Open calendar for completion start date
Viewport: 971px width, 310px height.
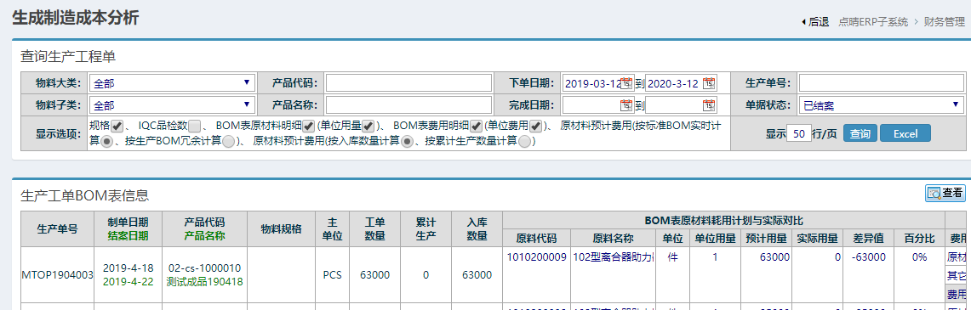pyautogui.click(x=626, y=105)
